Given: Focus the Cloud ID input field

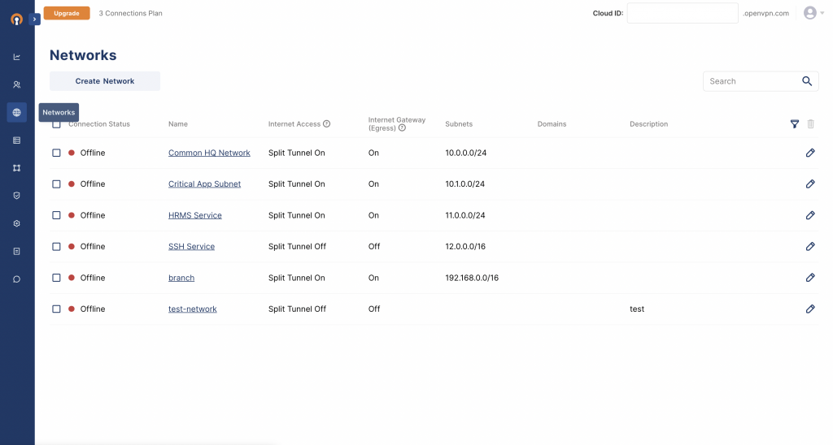Looking at the screenshot, I should (x=683, y=13).
